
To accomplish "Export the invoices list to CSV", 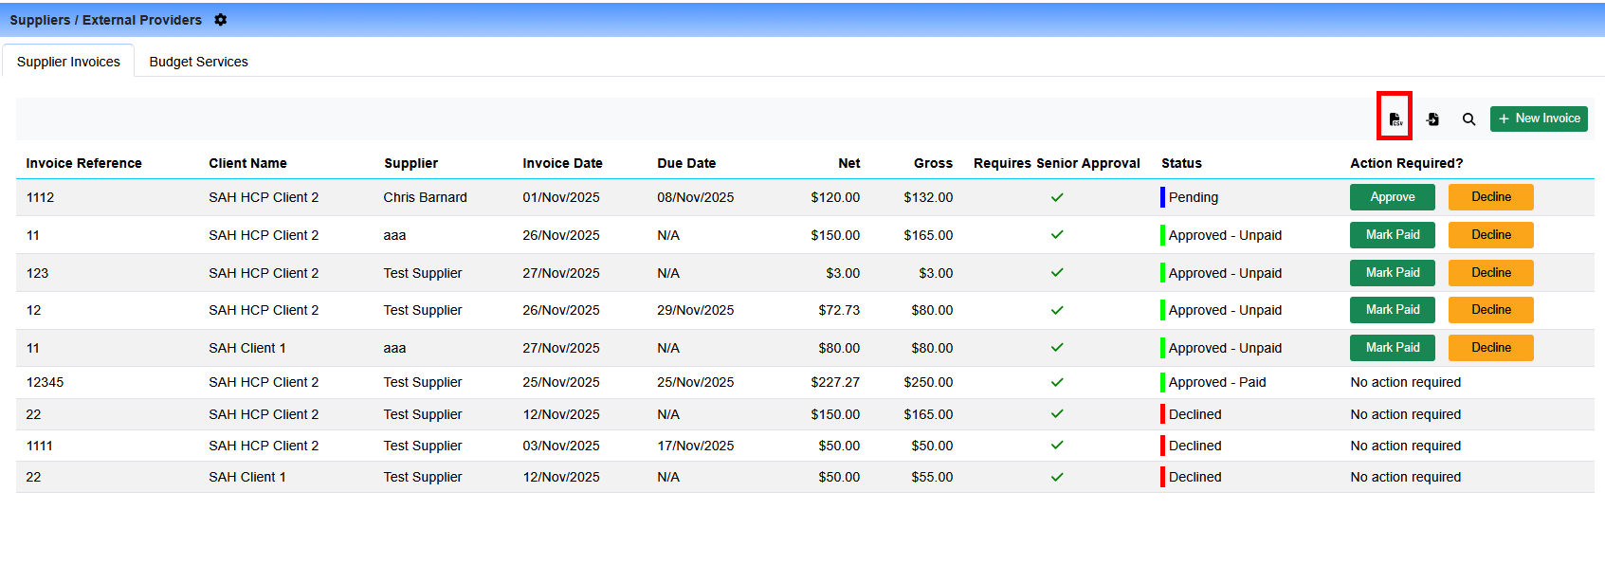I will (1395, 118).
